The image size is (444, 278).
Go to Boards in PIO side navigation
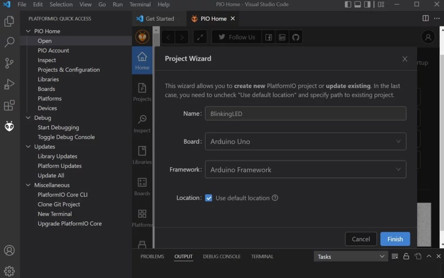pyautogui.click(x=142, y=187)
